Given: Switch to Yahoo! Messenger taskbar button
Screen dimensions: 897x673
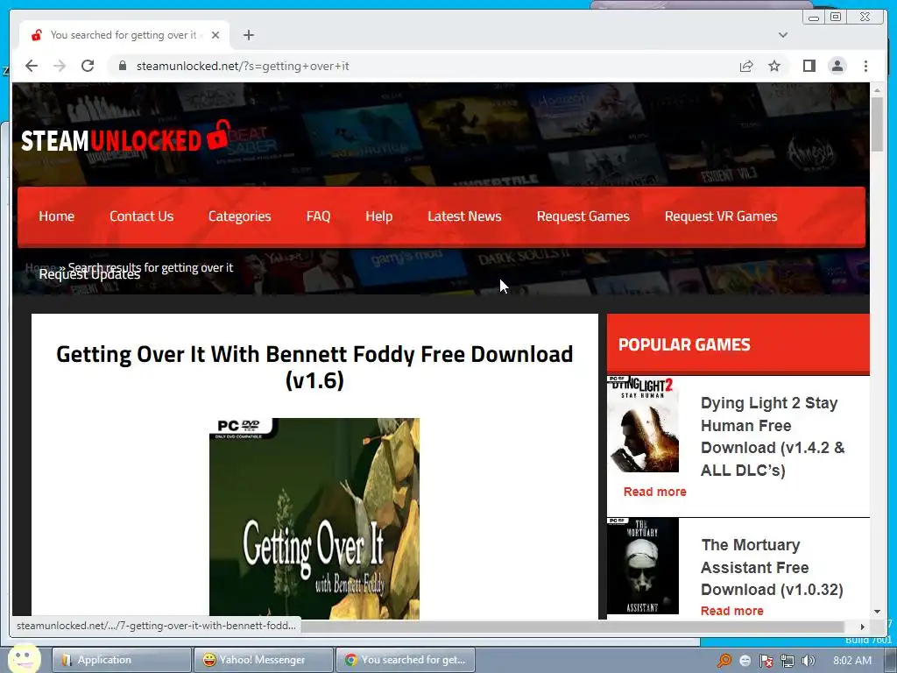Looking at the screenshot, I should (x=263, y=660).
